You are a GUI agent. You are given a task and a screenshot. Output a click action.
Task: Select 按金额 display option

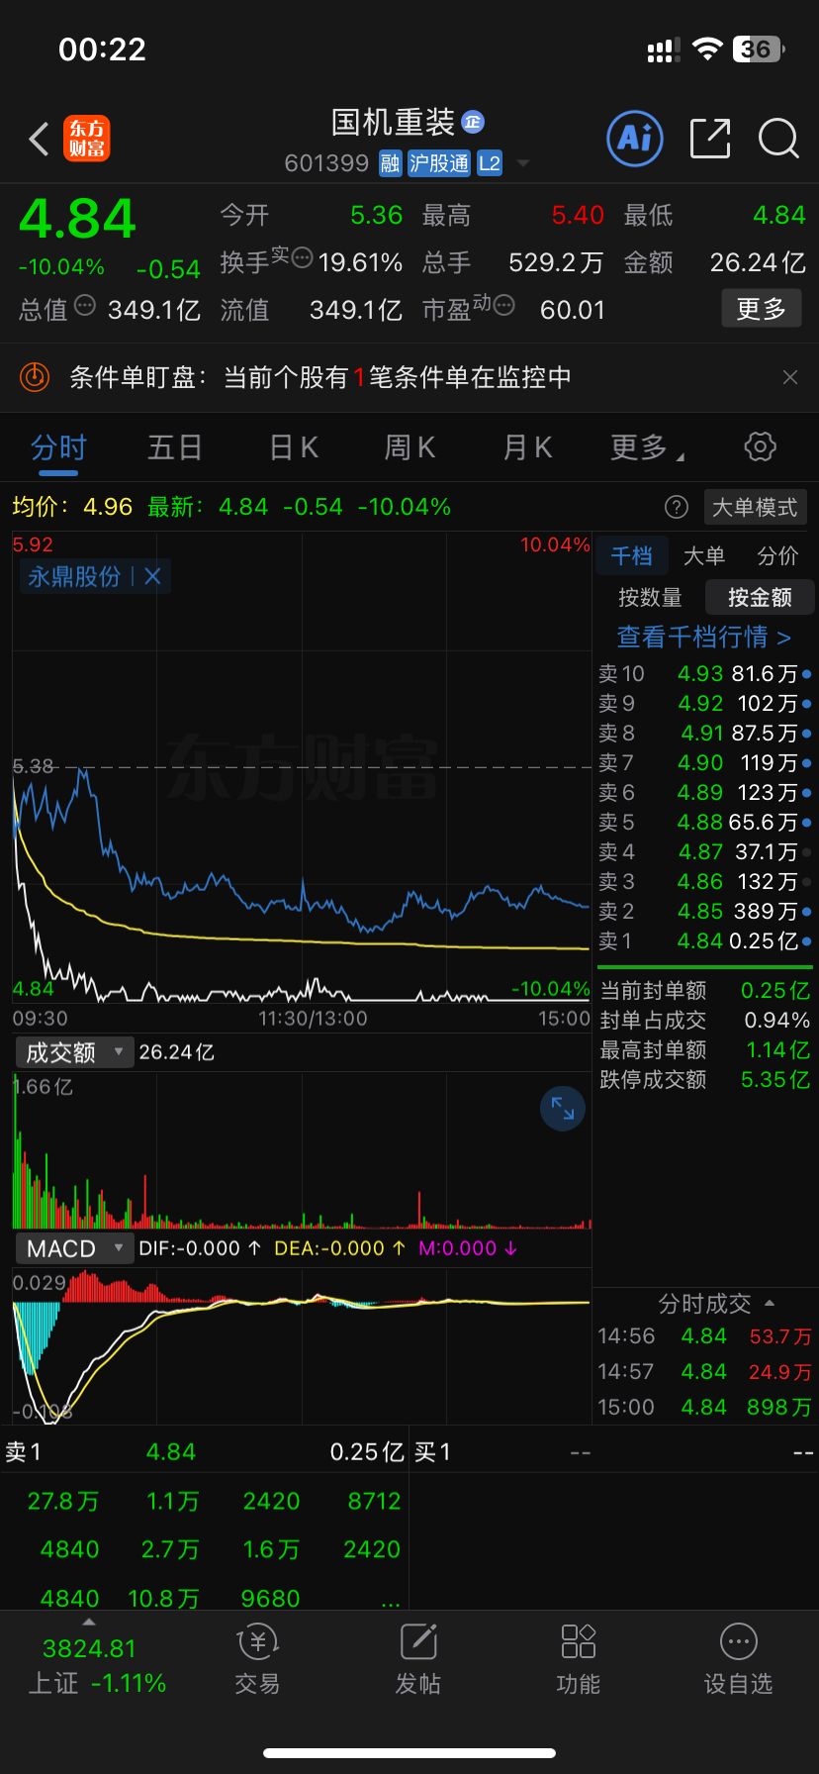[x=760, y=597]
